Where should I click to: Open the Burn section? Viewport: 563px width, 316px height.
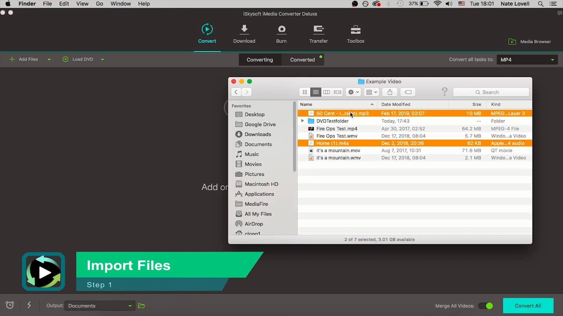point(281,34)
